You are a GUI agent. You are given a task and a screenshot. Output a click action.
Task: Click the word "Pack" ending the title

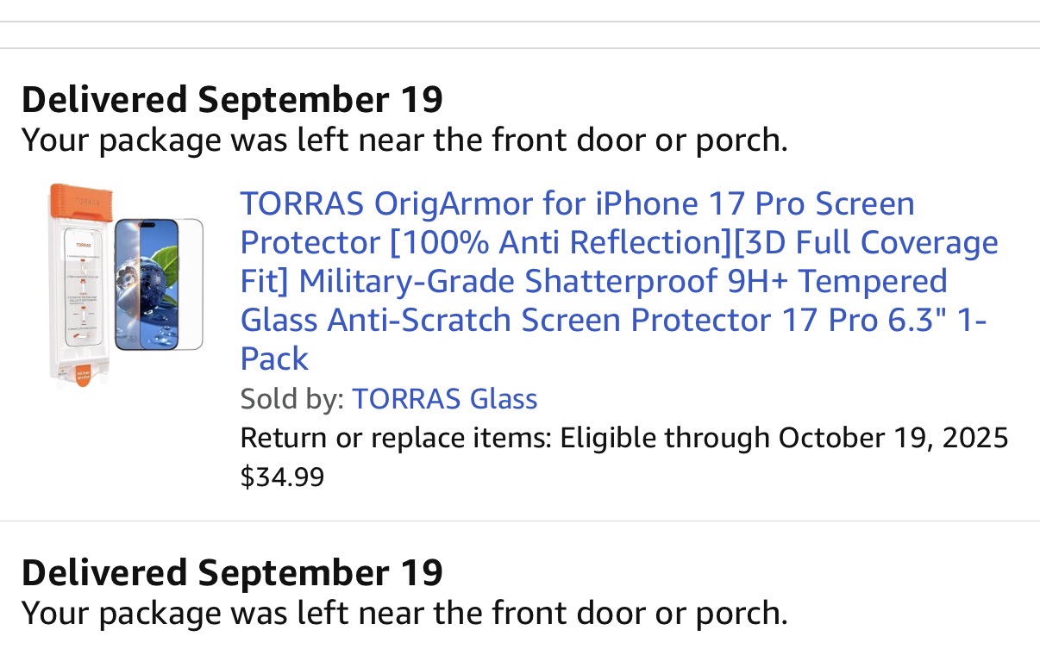pos(274,359)
